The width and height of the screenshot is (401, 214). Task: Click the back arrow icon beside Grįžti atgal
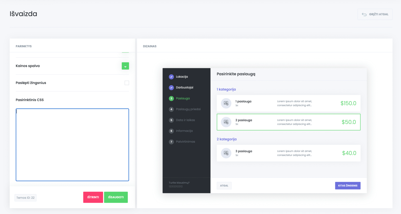364,14
